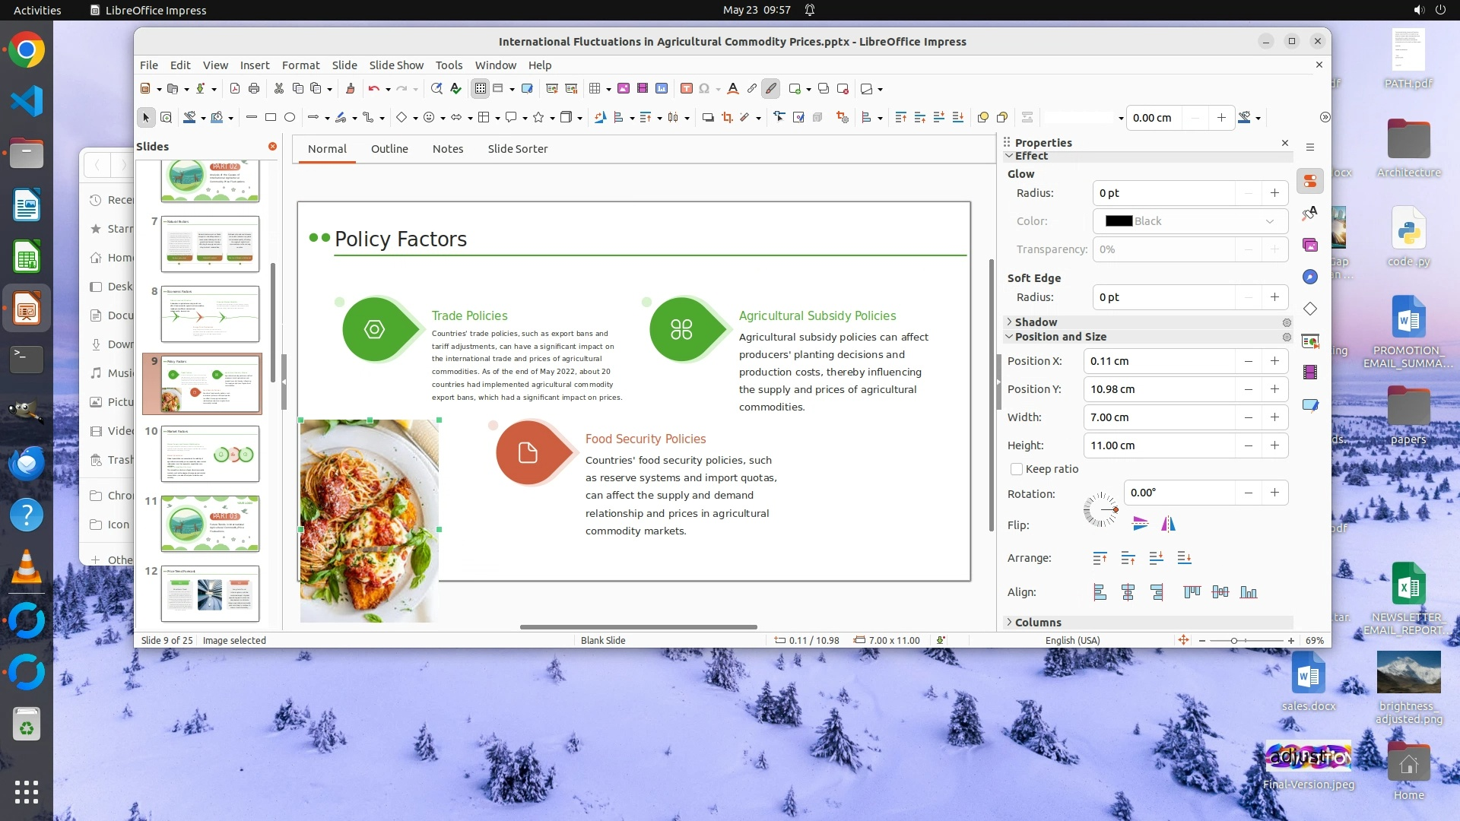Switch to the Slide Sorter tab

(x=517, y=149)
